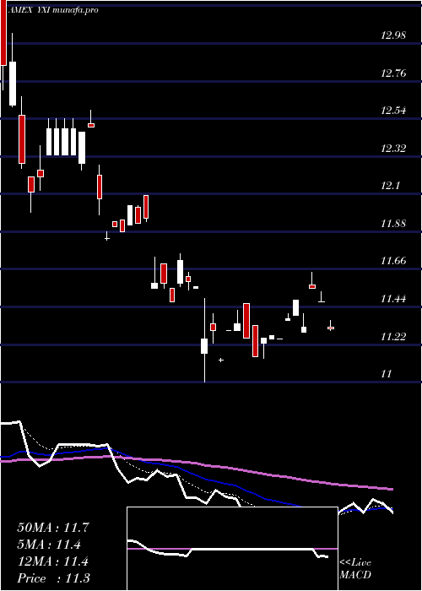The image size is (422, 591).
Task: Click the 12.54 price axis label
Action: tap(393, 111)
